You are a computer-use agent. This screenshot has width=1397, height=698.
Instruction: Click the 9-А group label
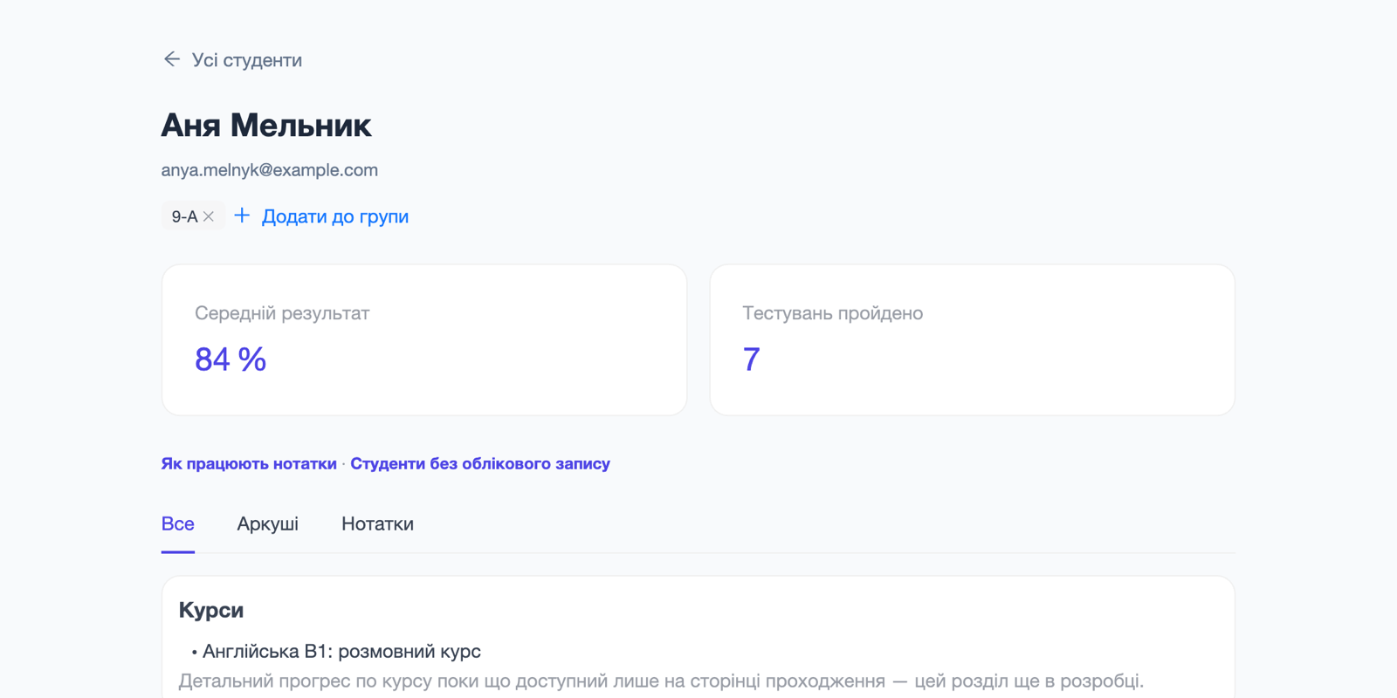(184, 216)
